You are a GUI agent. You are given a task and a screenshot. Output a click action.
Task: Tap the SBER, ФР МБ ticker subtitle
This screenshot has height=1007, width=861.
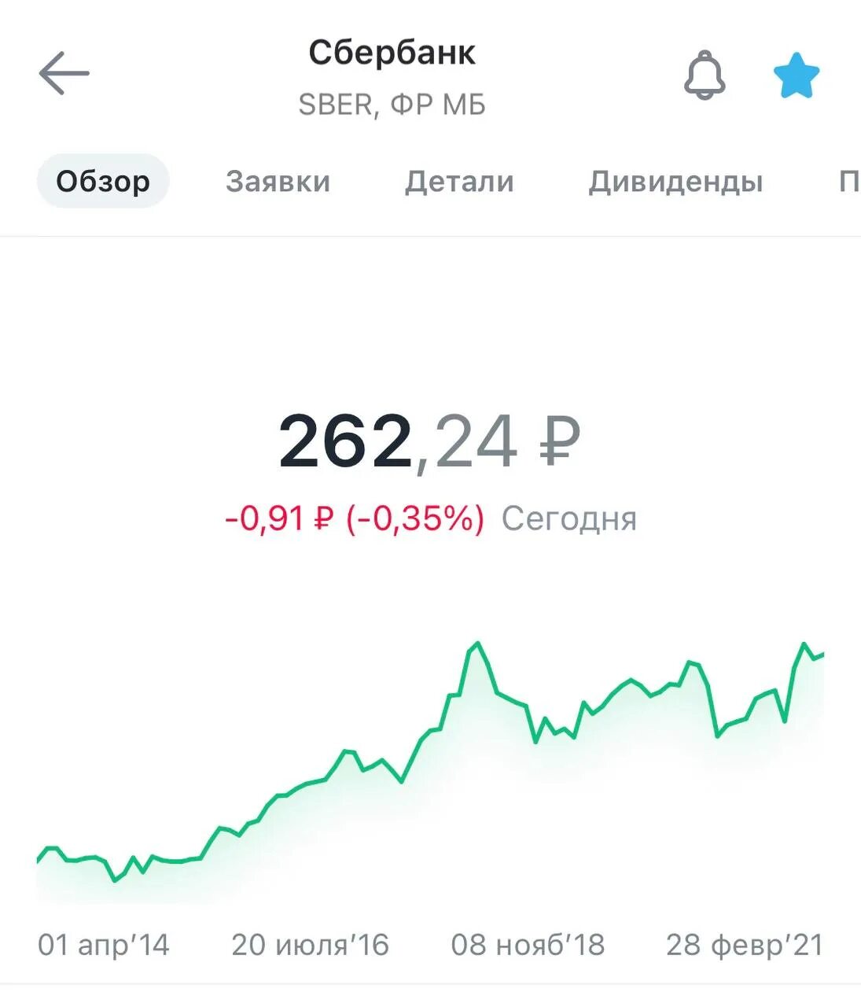point(392,105)
